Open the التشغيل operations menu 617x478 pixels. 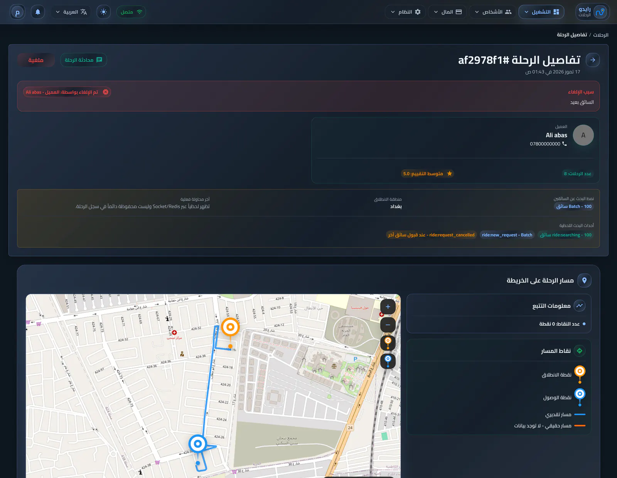(x=541, y=12)
